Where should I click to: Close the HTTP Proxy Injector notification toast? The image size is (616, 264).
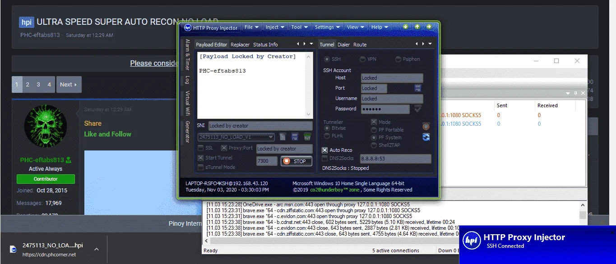(x=612, y=232)
